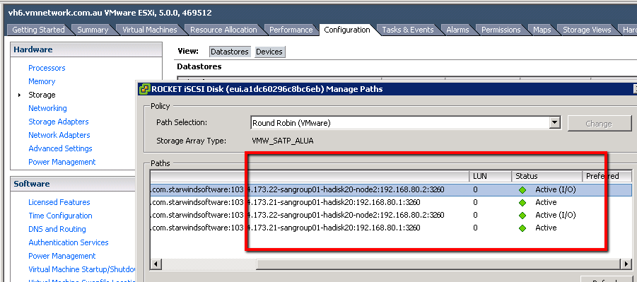The image size is (637, 282).
Task: Select Storage in the Hardware list
Action: pos(42,95)
